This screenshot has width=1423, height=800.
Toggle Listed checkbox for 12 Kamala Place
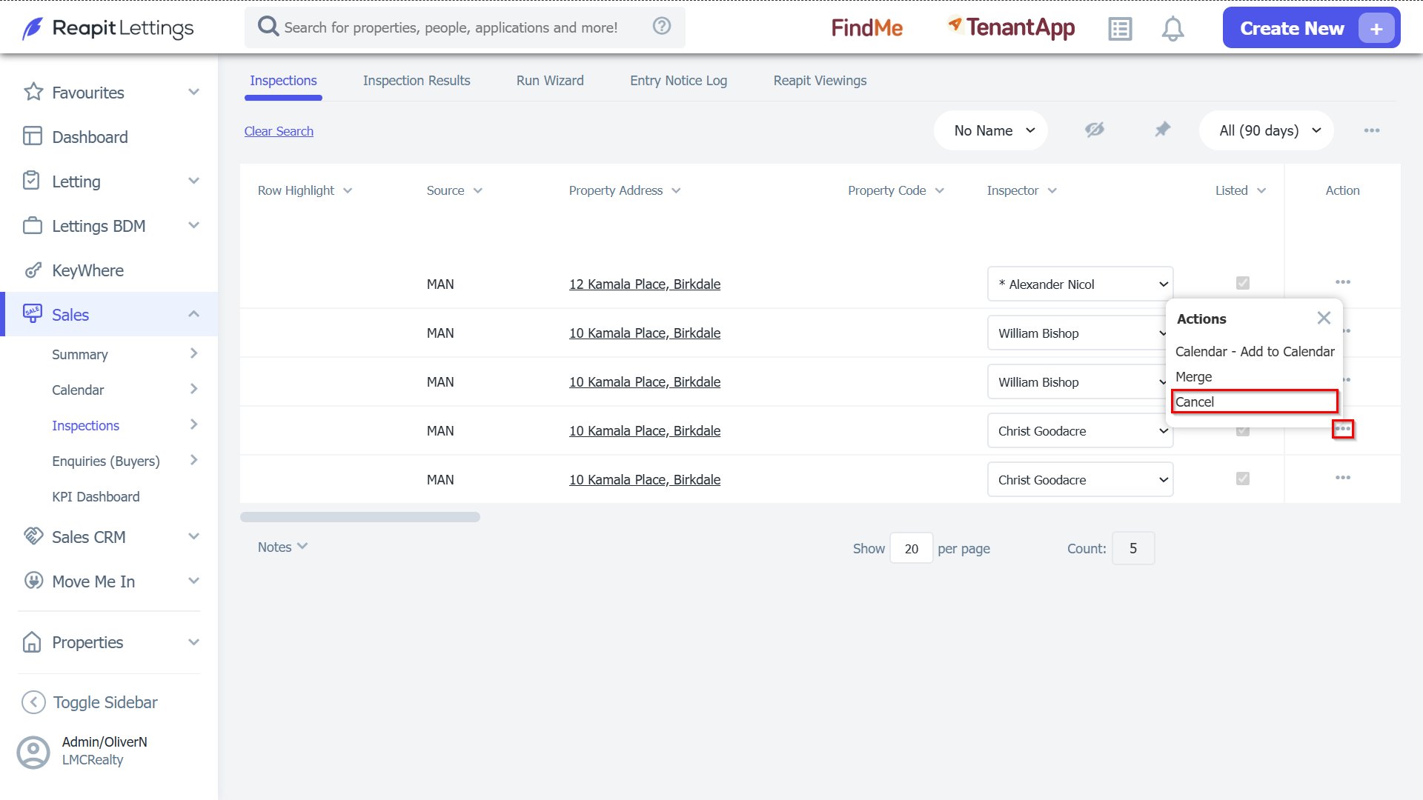[x=1243, y=283]
